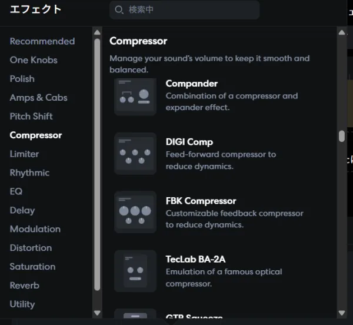The image size is (353, 325).
Task: Select the DIGI Comp effect icon
Action: coord(135,154)
